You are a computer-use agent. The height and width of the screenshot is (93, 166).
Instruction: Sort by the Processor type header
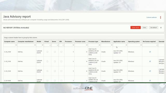pyautogui.click(x=93, y=42)
